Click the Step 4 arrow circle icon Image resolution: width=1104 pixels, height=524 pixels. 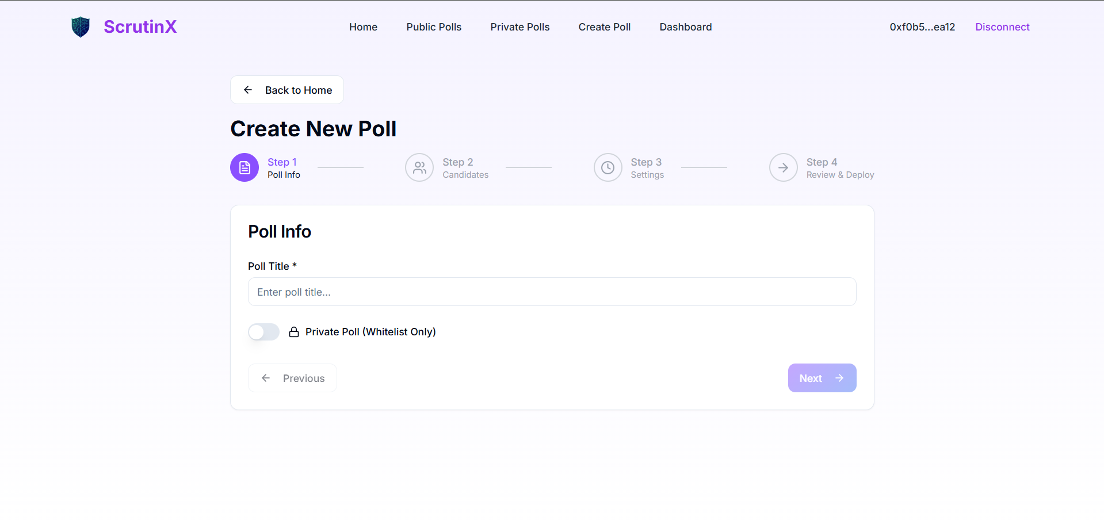783,167
